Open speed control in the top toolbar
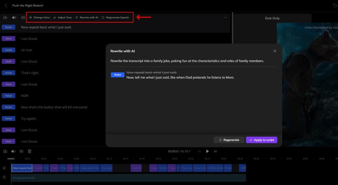338x185 pixels. (5, 18)
